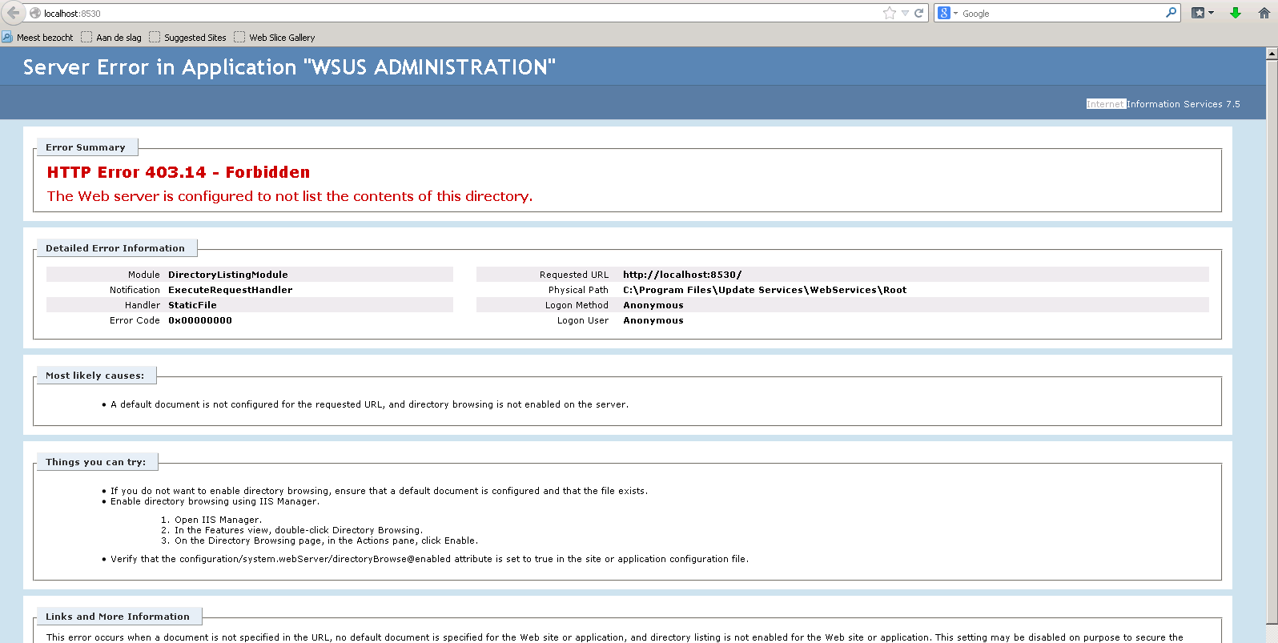The width and height of the screenshot is (1278, 643).
Task: Open the Meest bezocht bookmark folder
Action: click(38, 38)
